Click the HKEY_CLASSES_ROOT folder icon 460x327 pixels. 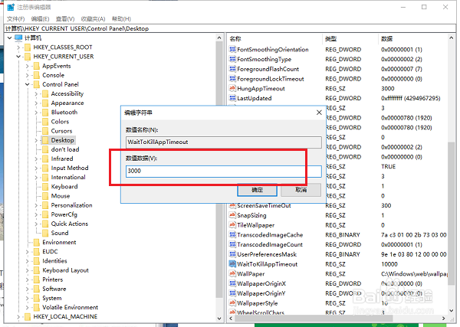[28, 47]
